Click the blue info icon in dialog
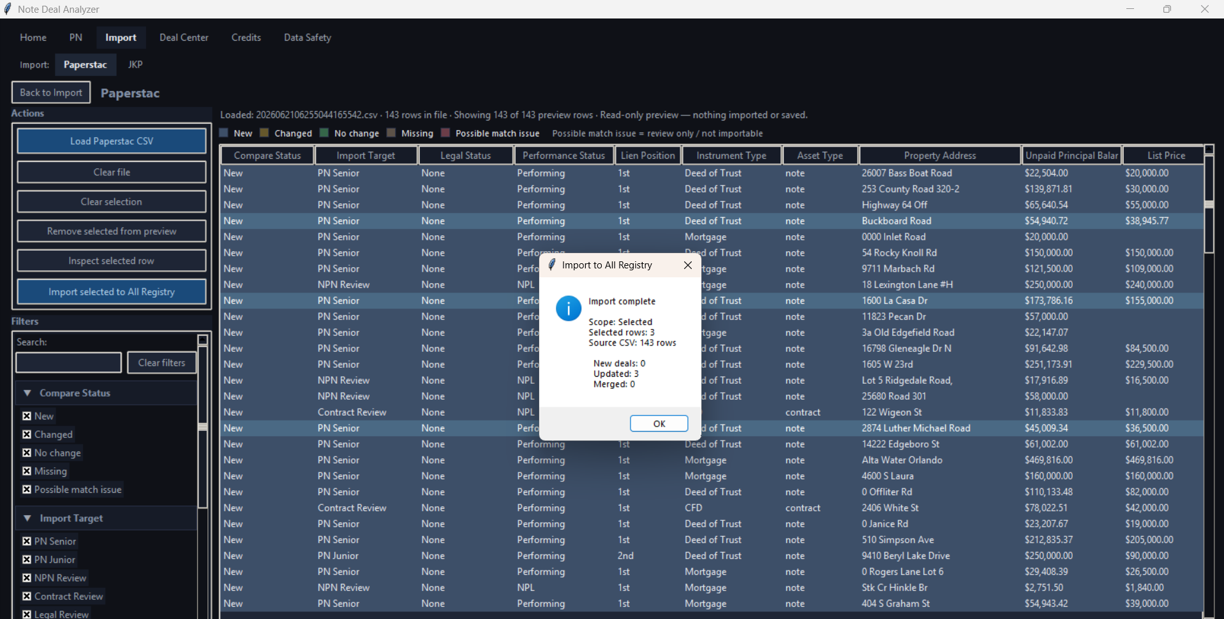 click(568, 309)
